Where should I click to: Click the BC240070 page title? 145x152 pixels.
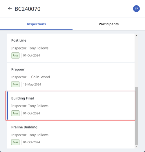(x=28, y=9)
